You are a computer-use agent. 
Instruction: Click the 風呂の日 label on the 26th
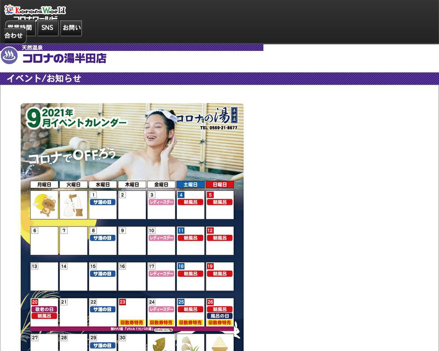pos(219,316)
